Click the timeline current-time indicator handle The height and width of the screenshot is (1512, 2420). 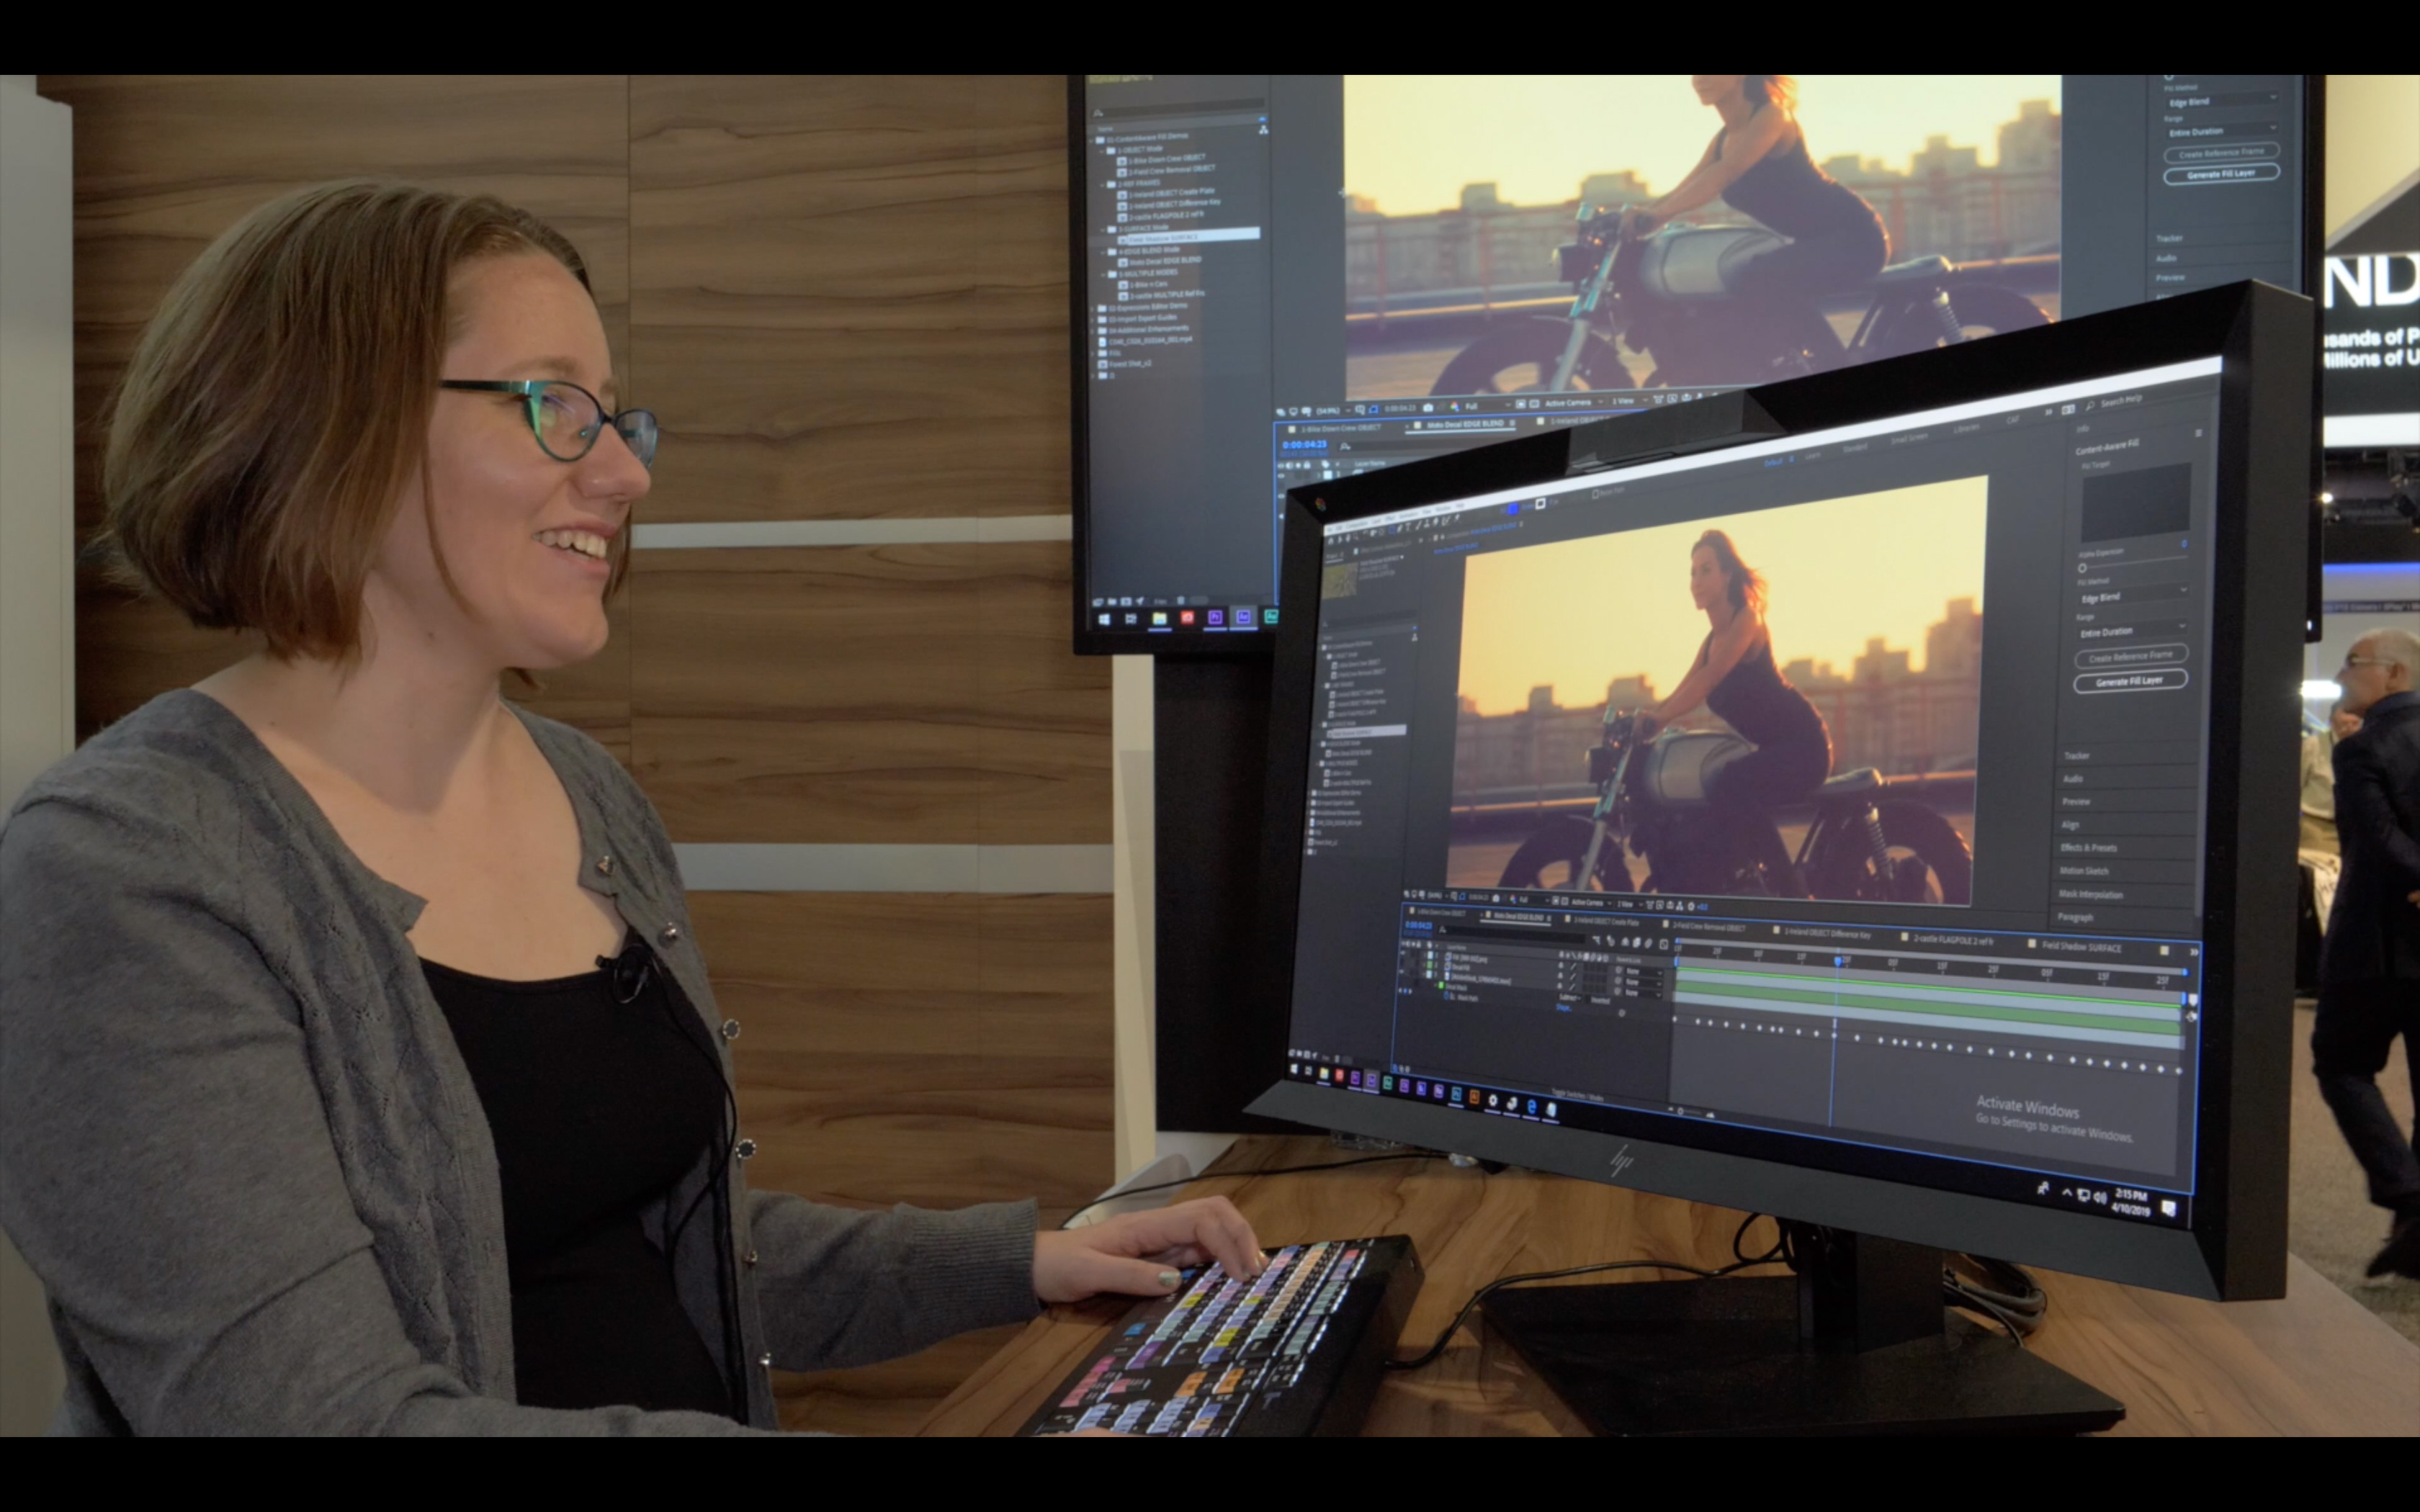pyautogui.click(x=1838, y=961)
